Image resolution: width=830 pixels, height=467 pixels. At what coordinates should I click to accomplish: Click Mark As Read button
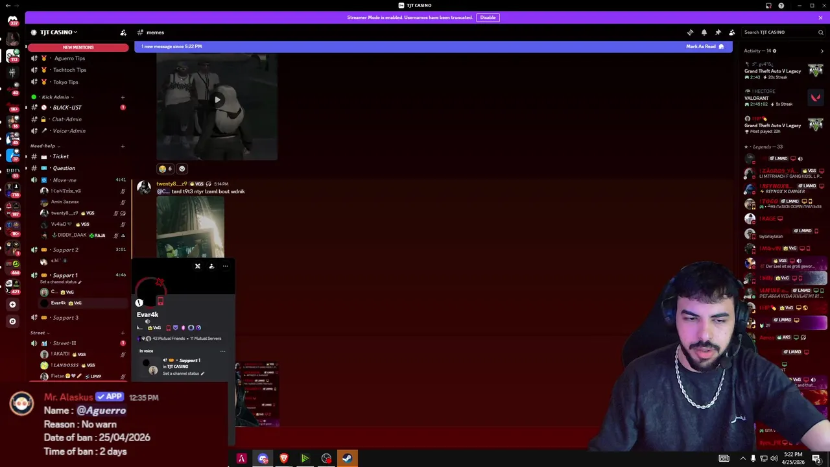pos(705,47)
